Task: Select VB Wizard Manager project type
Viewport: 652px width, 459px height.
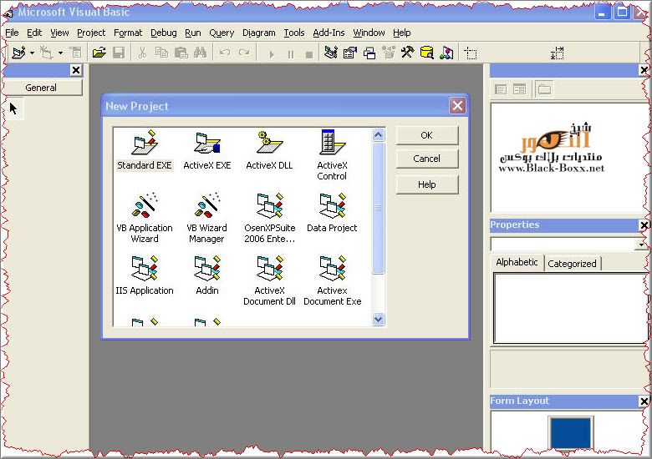Action: pos(206,218)
